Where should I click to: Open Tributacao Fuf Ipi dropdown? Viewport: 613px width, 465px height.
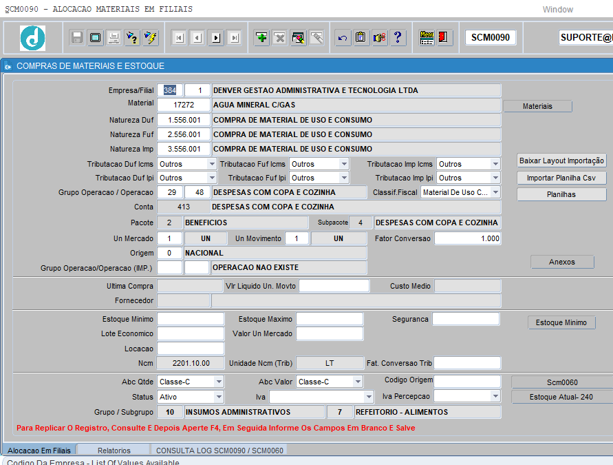point(344,178)
